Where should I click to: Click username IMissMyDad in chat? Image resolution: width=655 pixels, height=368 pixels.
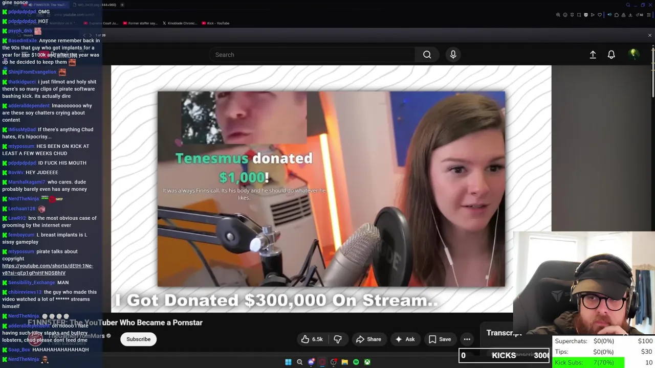[22, 129]
